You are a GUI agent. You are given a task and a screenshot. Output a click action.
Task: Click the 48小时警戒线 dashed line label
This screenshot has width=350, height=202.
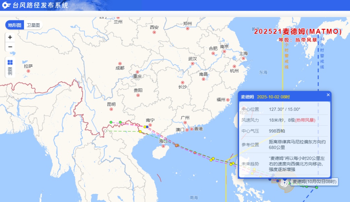click(x=322, y=53)
